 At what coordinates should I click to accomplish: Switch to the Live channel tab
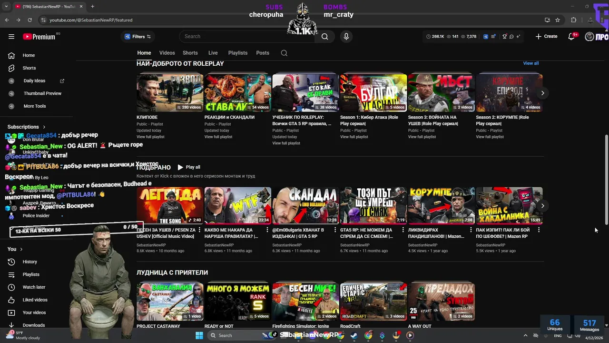pyautogui.click(x=213, y=53)
